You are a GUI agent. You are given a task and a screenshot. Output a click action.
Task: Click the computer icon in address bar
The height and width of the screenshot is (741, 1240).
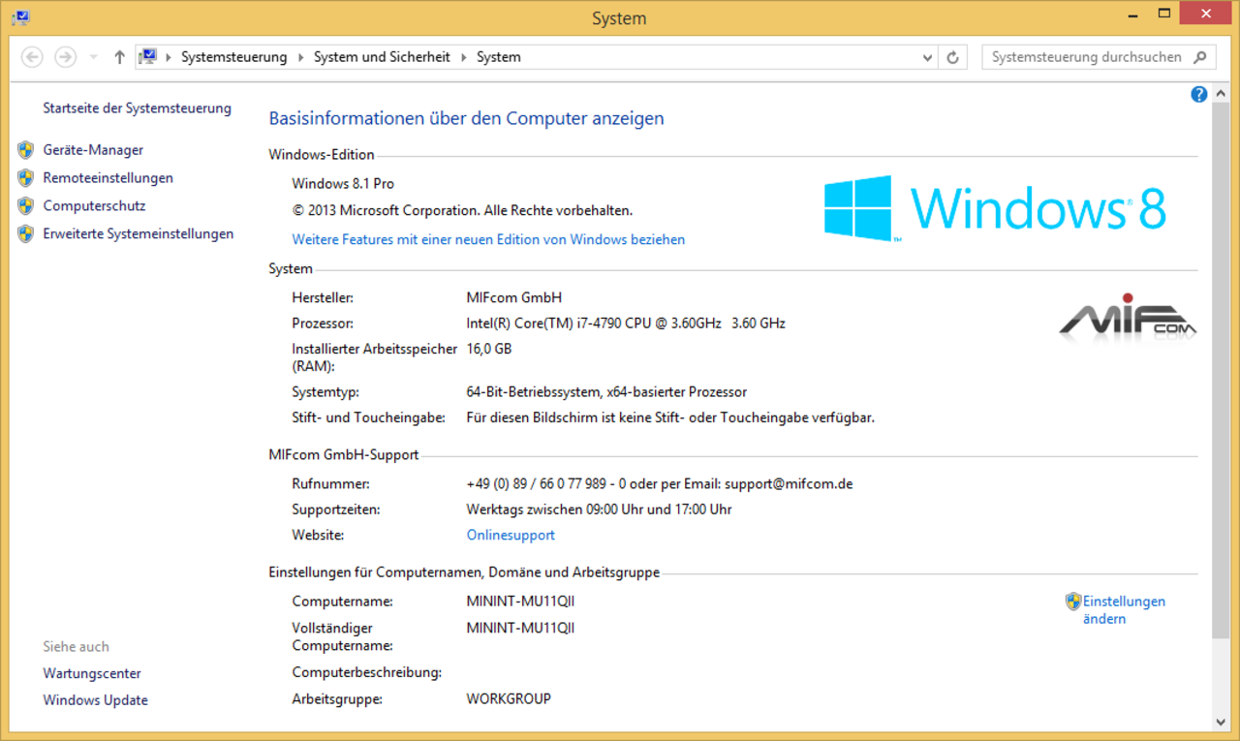[x=147, y=57]
